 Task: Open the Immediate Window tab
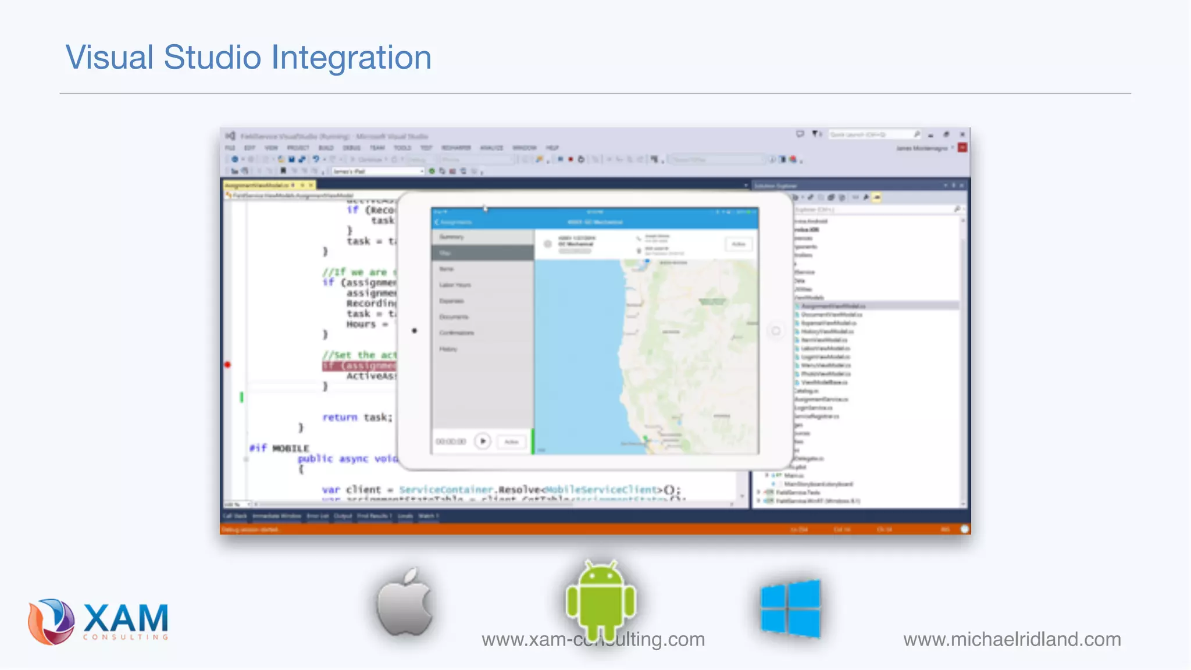pyautogui.click(x=277, y=516)
